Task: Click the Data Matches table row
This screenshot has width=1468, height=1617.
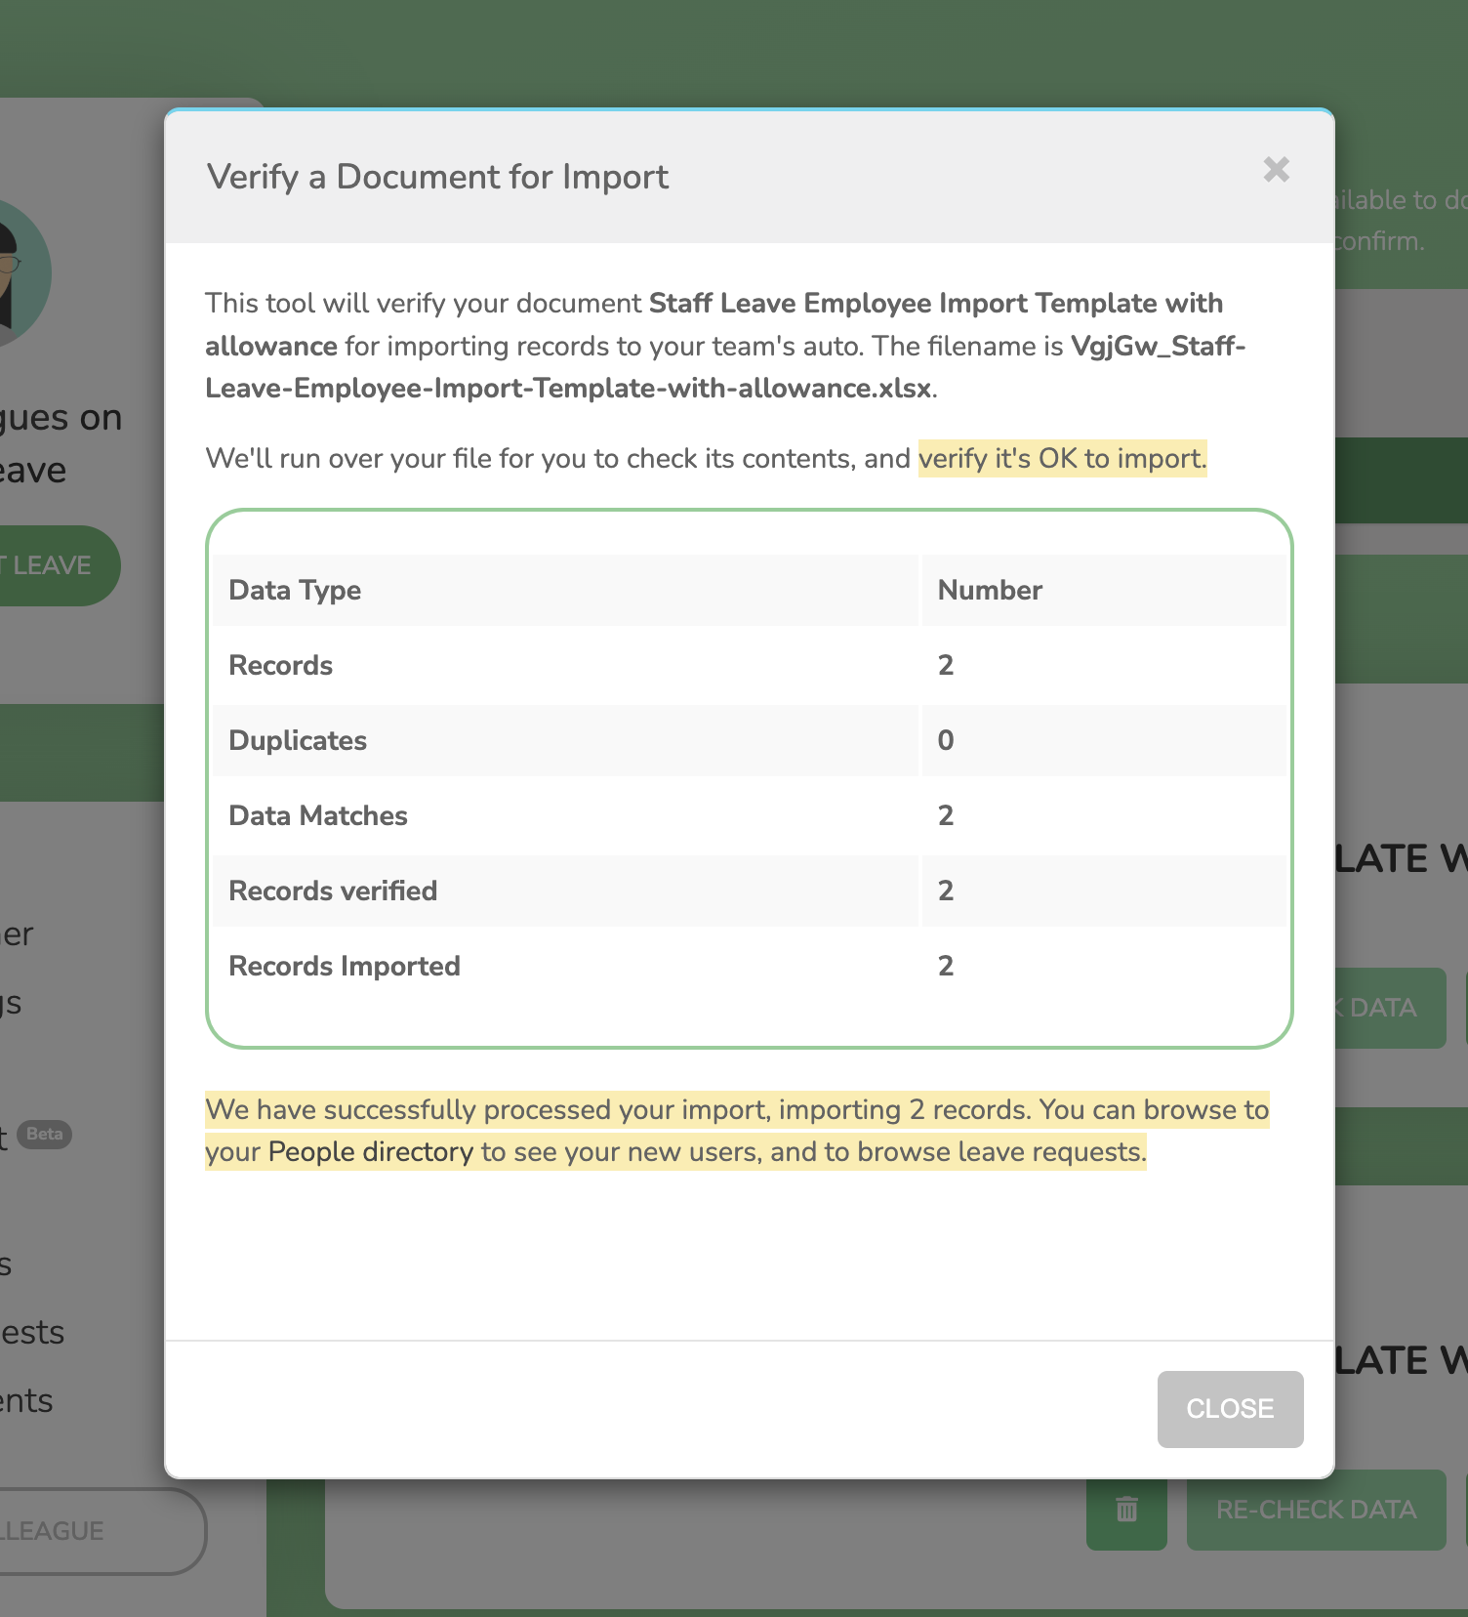Action: [750, 815]
